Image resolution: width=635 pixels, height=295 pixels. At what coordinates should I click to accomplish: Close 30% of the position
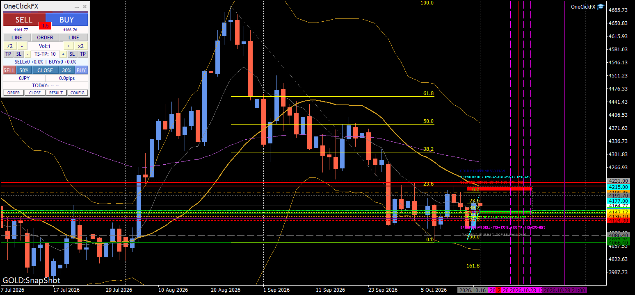[66, 70]
